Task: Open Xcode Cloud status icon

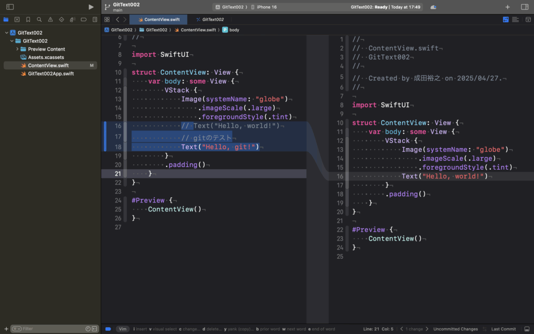Action: [433, 7]
